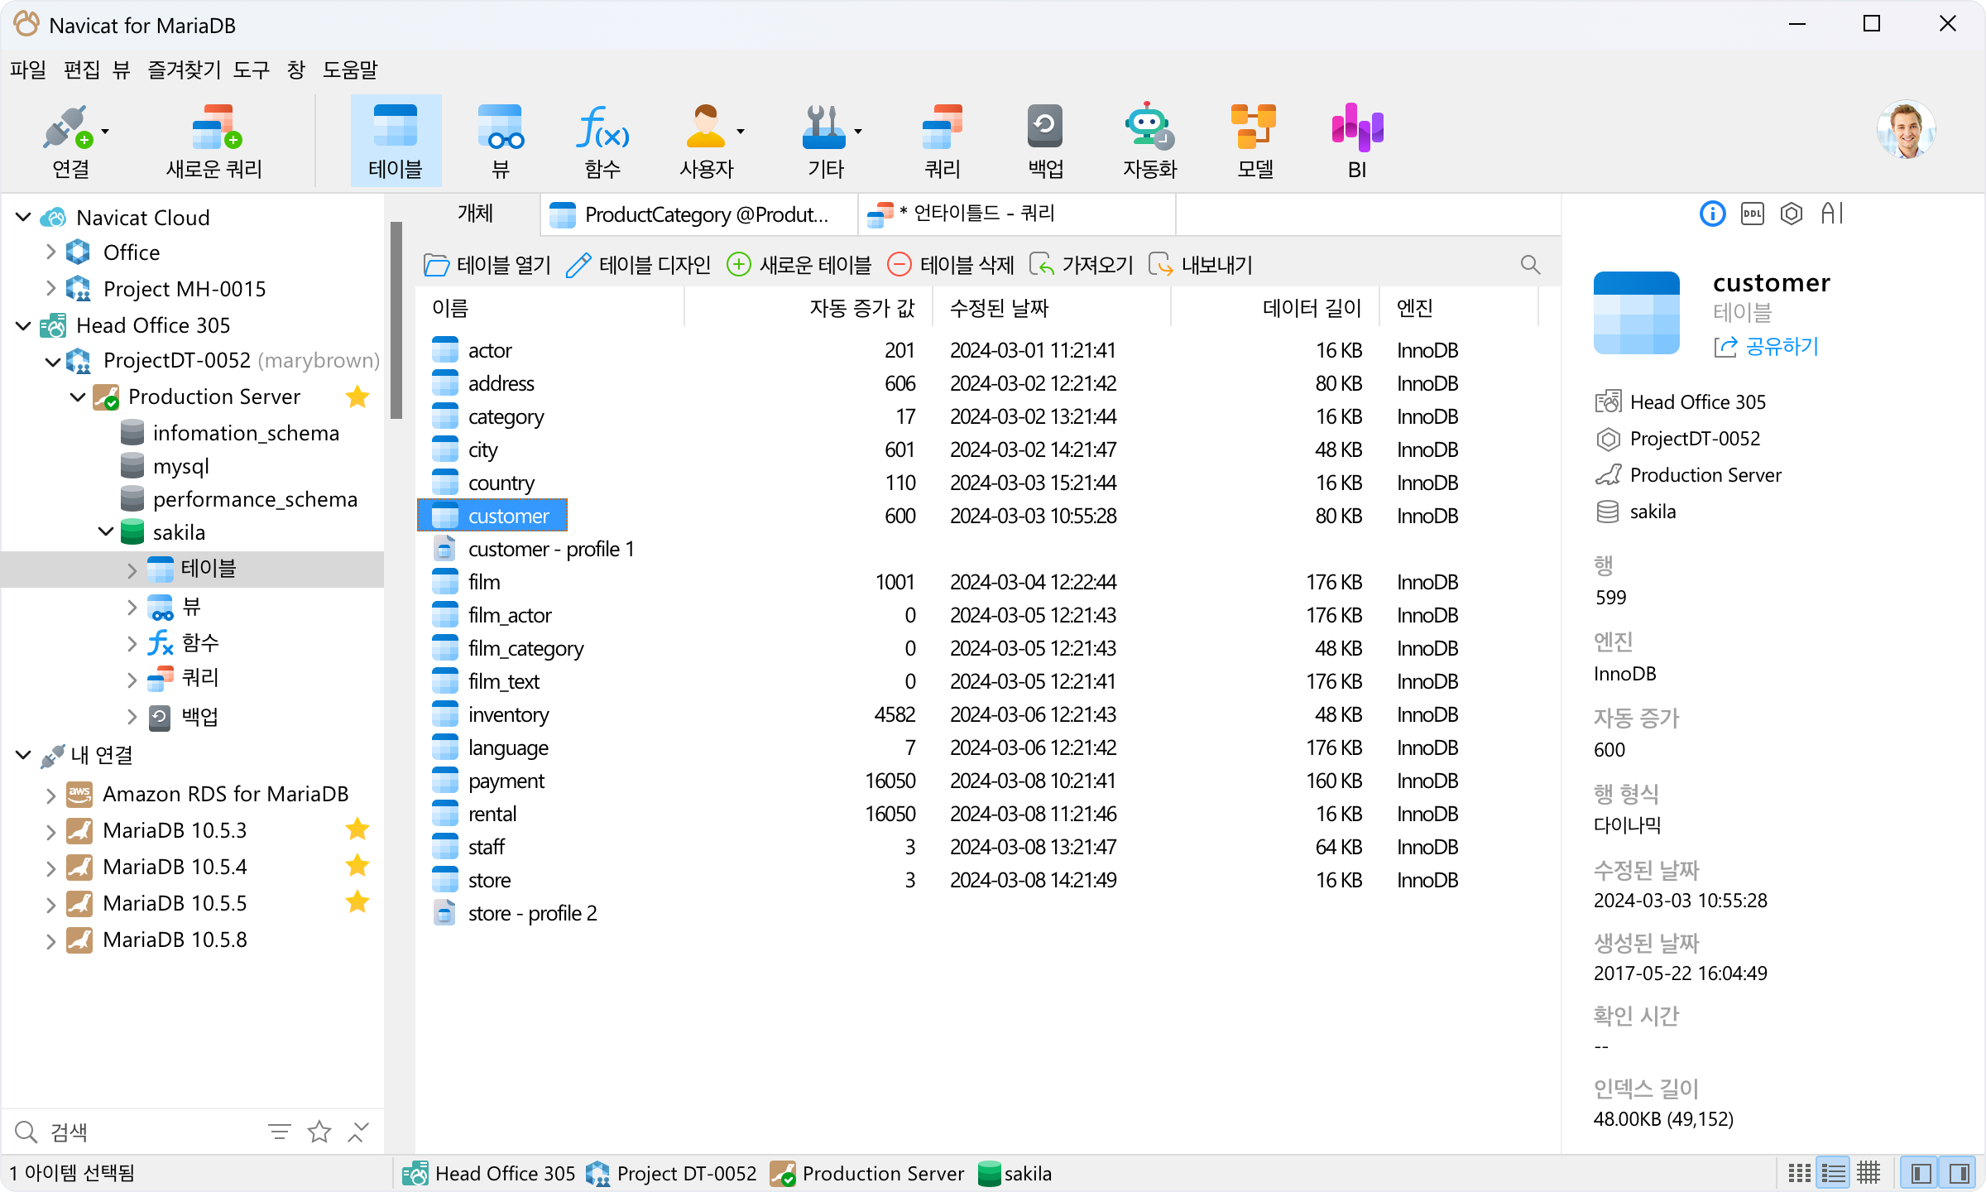1986x1192 pixels.
Task: Switch to icon grid view in status bar
Action: pos(1799,1173)
